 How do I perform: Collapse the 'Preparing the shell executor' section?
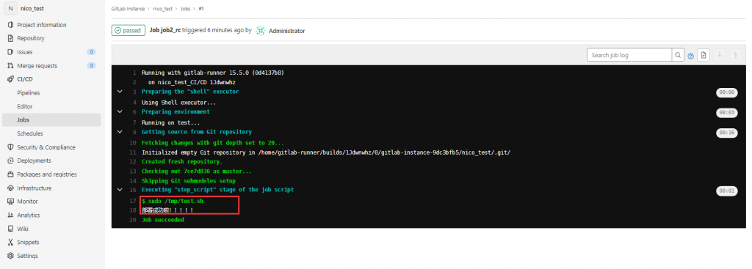(x=120, y=92)
